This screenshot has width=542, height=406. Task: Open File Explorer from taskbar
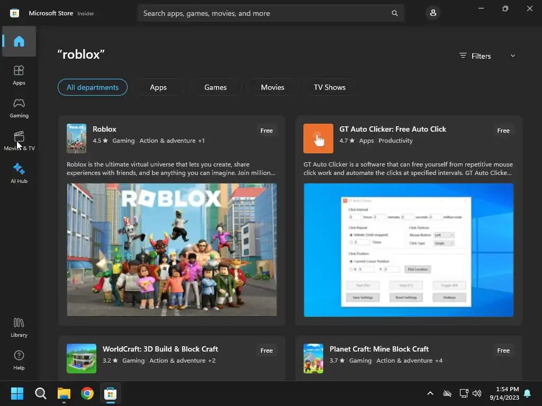click(64, 393)
